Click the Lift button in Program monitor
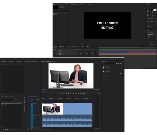This screenshot has height=135, width=157. (x=78, y=93)
